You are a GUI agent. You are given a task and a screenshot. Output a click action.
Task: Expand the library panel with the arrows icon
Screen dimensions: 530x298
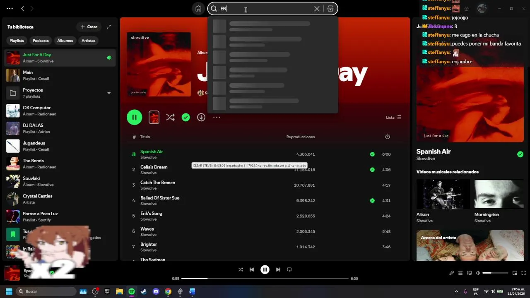(x=109, y=27)
